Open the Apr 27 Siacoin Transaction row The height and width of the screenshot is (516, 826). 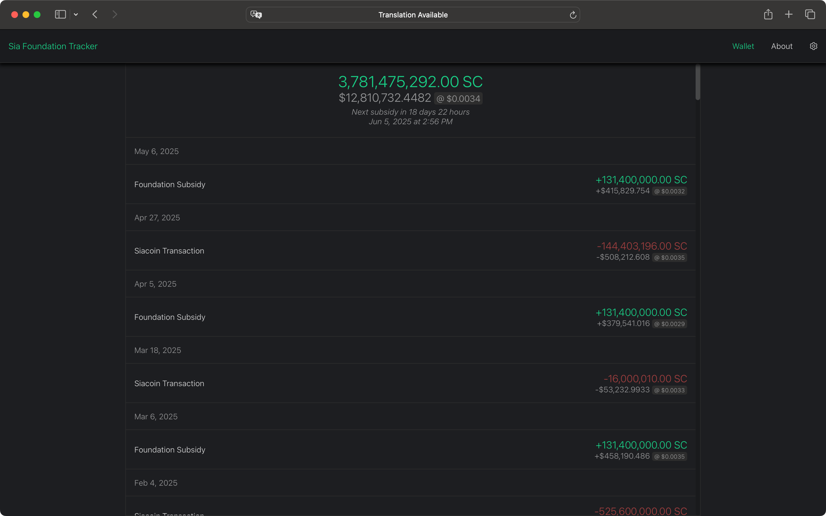(x=410, y=250)
